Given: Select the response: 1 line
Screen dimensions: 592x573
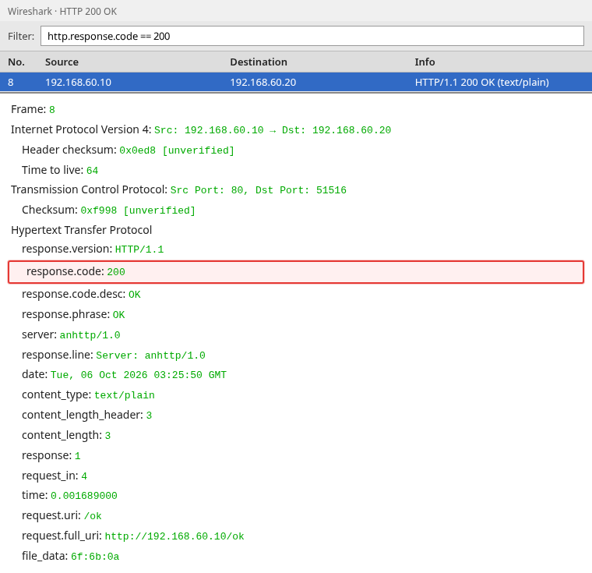Looking at the screenshot, I should (x=51, y=455).
